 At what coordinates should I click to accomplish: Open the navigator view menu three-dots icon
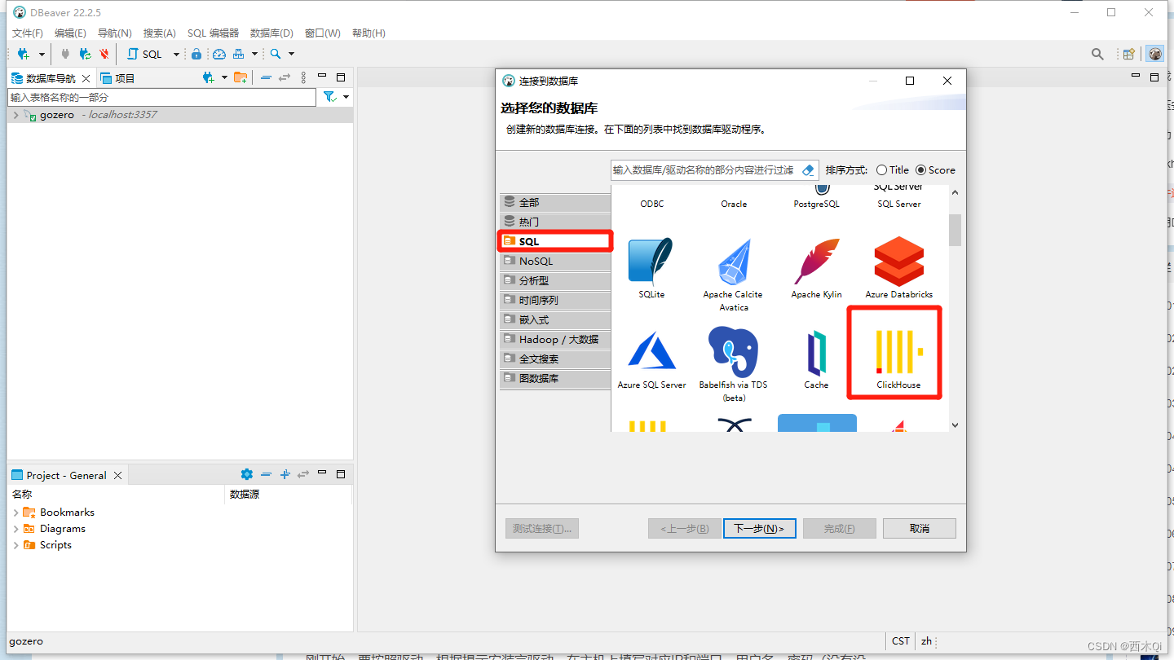click(x=303, y=77)
